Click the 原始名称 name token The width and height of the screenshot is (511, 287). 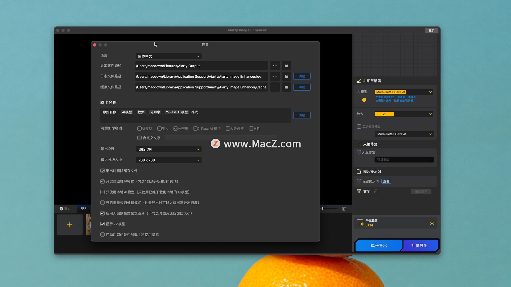click(x=109, y=112)
